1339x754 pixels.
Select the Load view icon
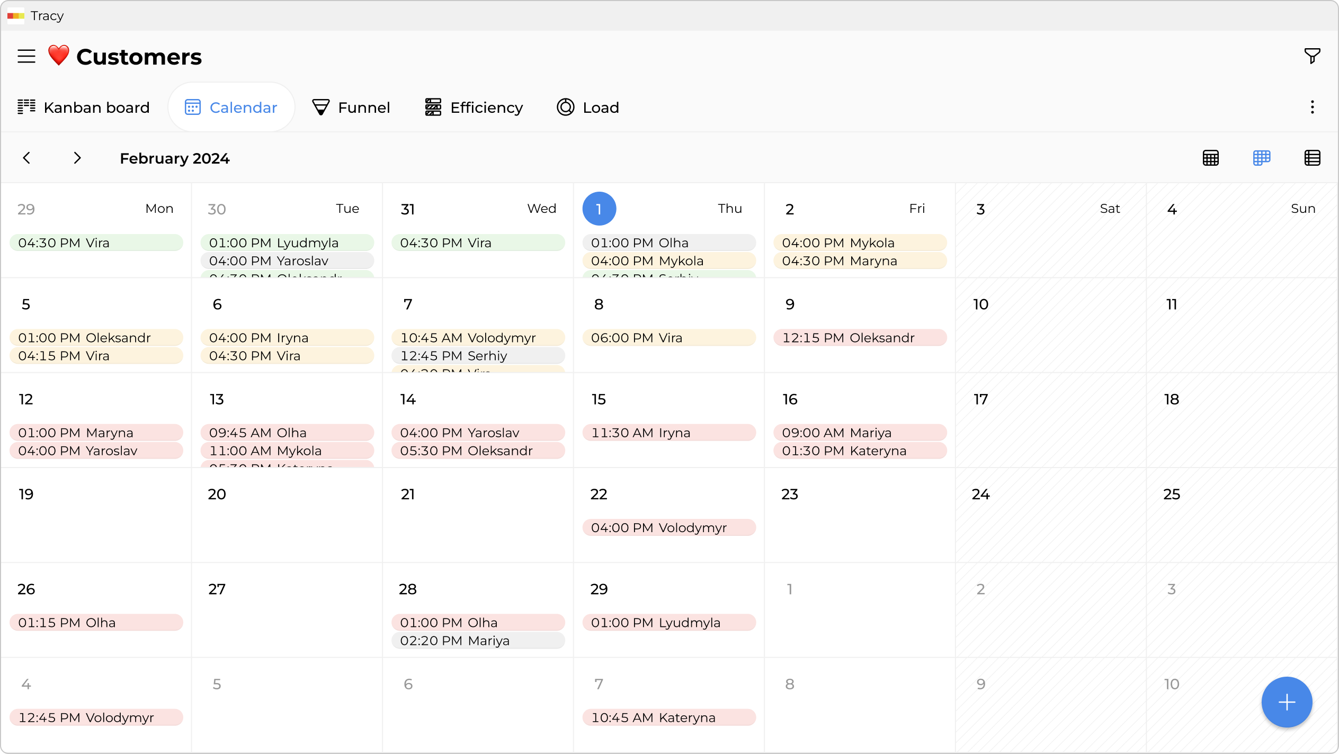[565, 107]
